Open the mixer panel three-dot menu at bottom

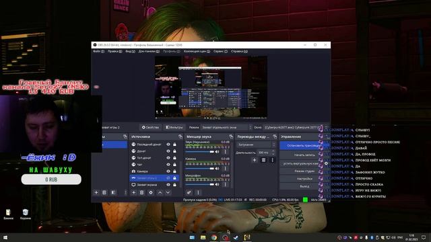pyautogui.click(x=198, y=193)
